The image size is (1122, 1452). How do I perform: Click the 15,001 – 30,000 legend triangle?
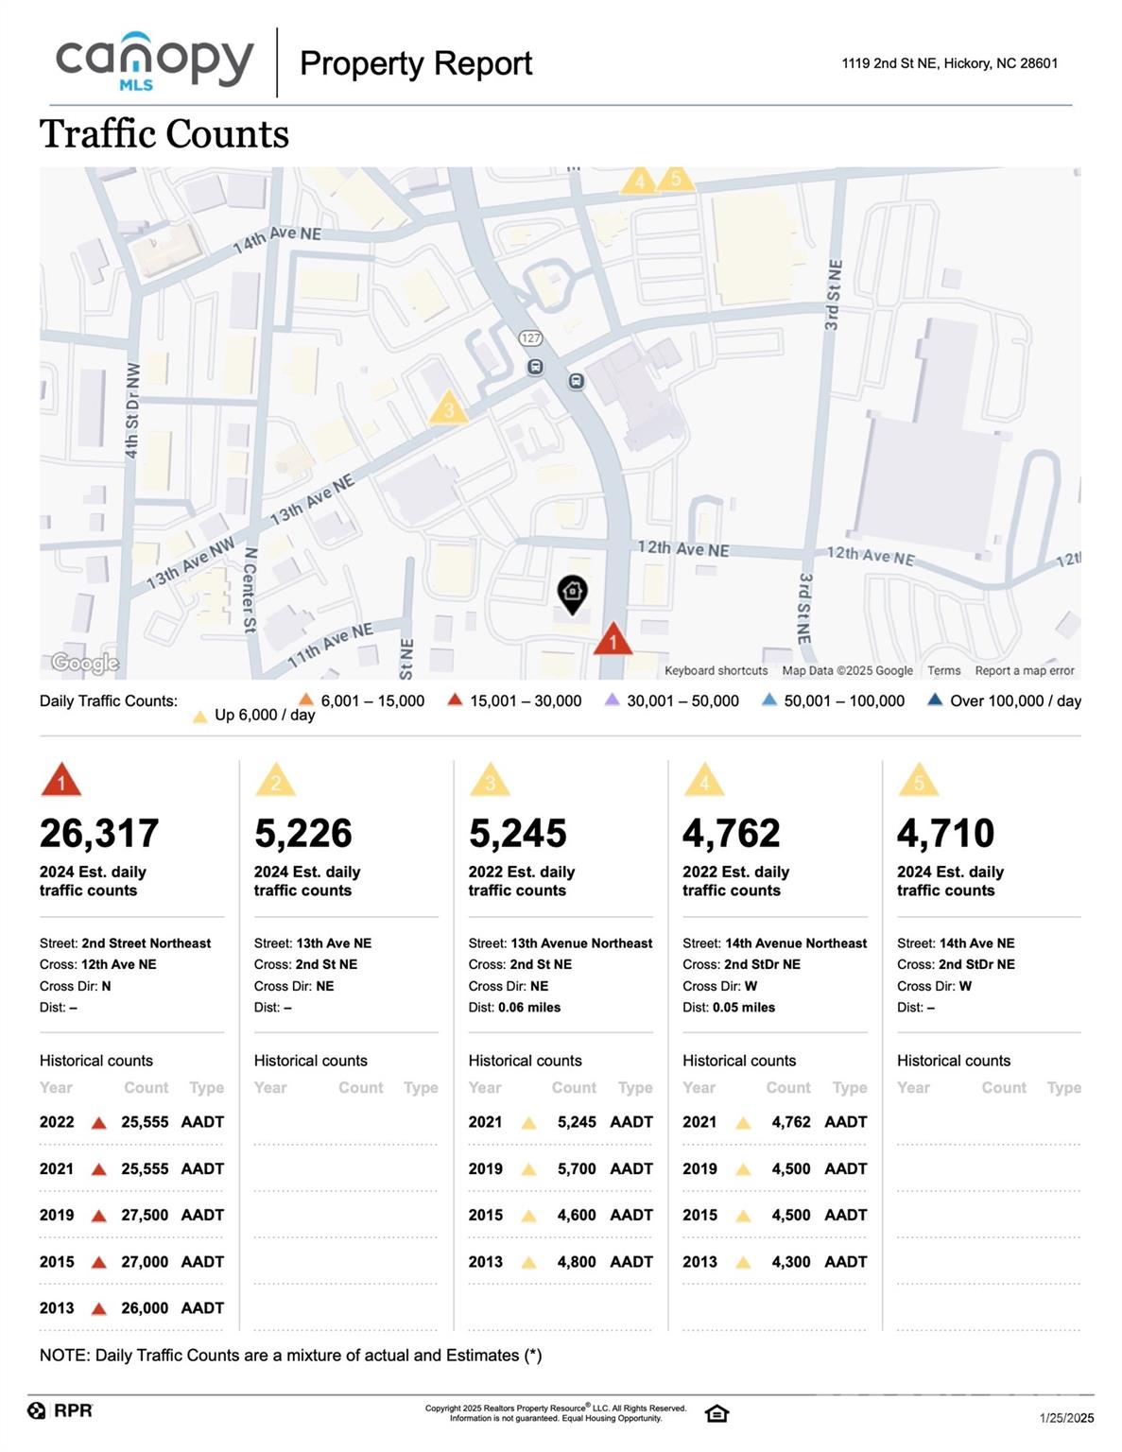pos(455,700)
